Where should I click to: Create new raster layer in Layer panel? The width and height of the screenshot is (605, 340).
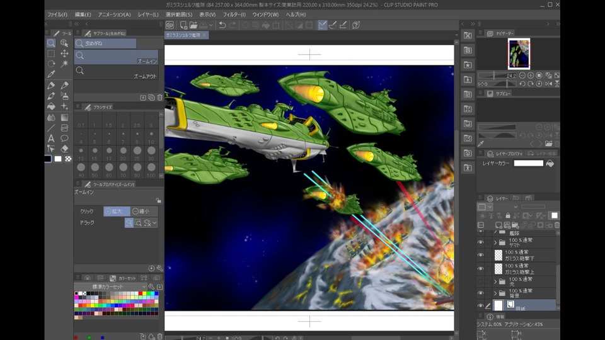pyautogui.click(x=498, y=225)
